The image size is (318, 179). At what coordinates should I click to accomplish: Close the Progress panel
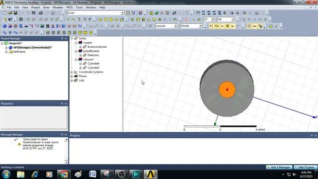tap(316, 136)
